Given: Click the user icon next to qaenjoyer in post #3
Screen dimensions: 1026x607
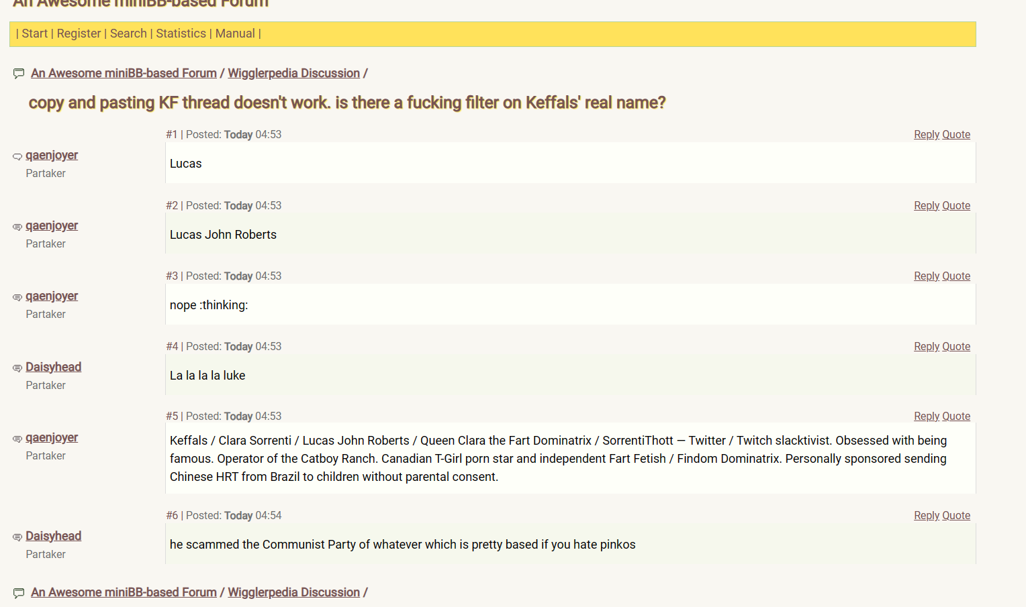Looking at the screenshot, I should [x=17, y=297].
